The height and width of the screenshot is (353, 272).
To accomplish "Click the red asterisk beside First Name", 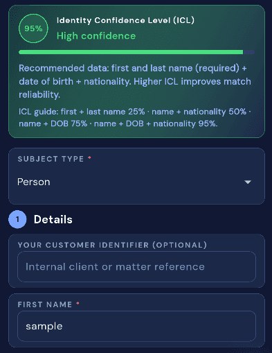I will point(78,303).
